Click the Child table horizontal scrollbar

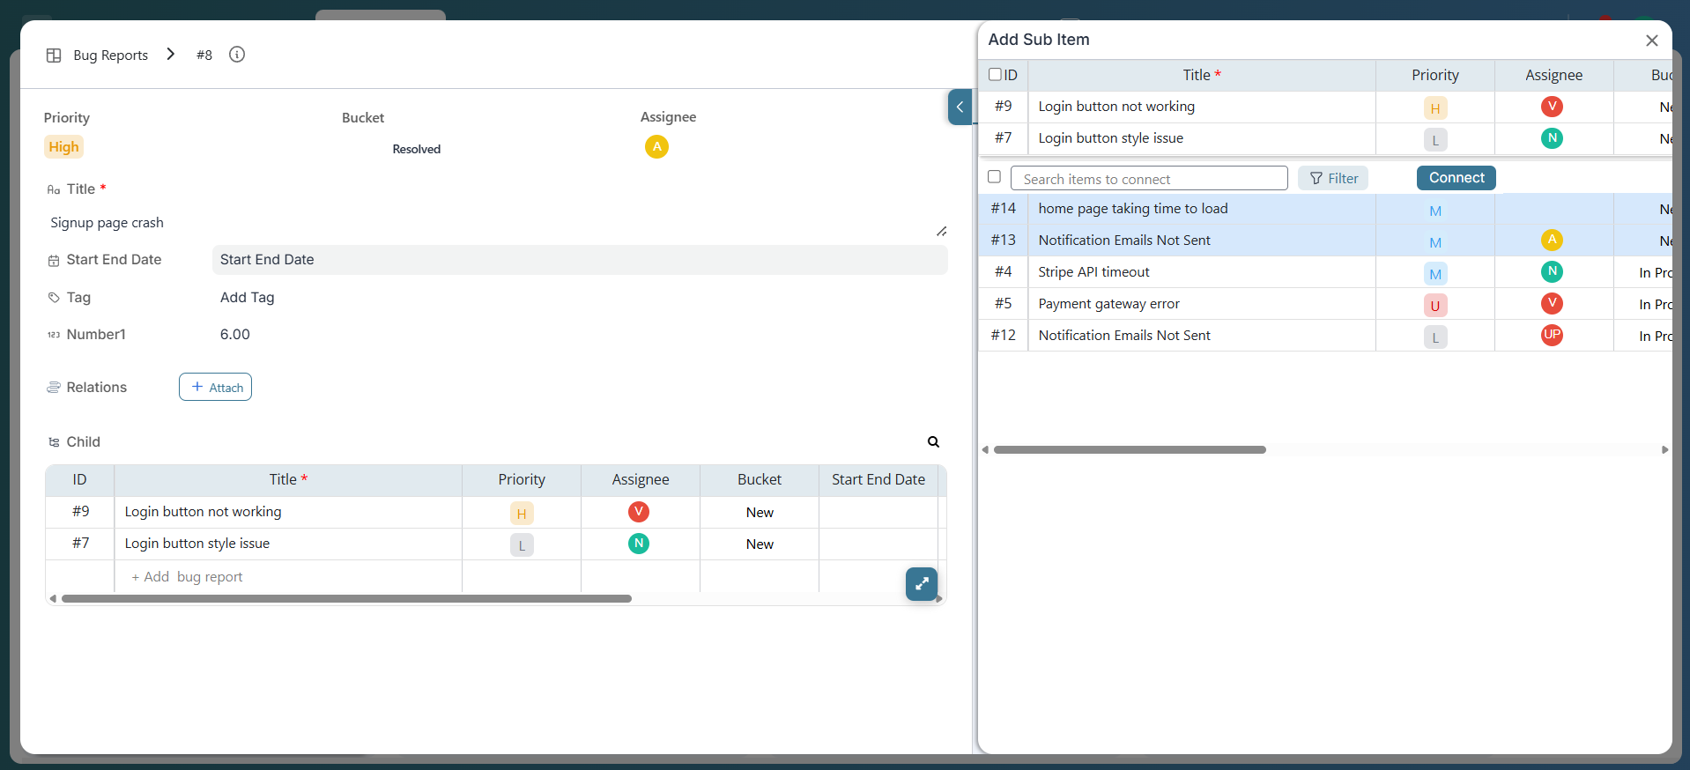click(x=347, y=598)
